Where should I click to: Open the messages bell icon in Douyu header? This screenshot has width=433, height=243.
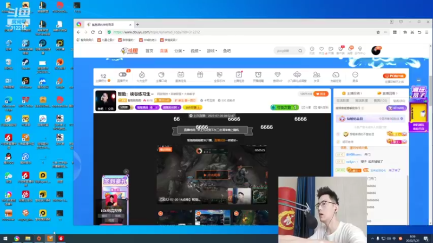tap(350, 50)
